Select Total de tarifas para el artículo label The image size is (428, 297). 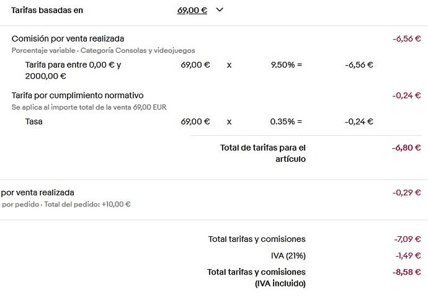pyautogui.click(x=263, y=153)
